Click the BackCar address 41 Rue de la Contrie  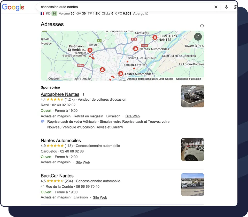[57, 187]
